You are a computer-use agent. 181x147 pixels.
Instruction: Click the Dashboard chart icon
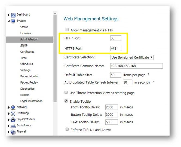click(x=13, y=15)
